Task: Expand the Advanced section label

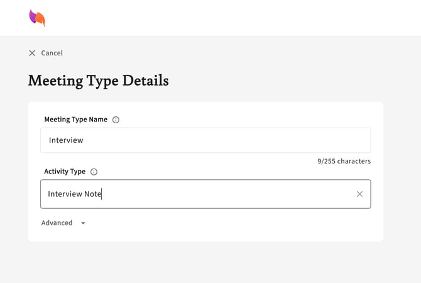Action: [57, 223]
